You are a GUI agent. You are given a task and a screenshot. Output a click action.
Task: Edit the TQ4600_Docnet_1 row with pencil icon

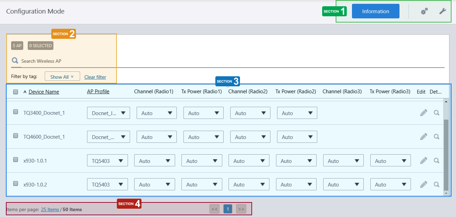(x=423, y=137)
